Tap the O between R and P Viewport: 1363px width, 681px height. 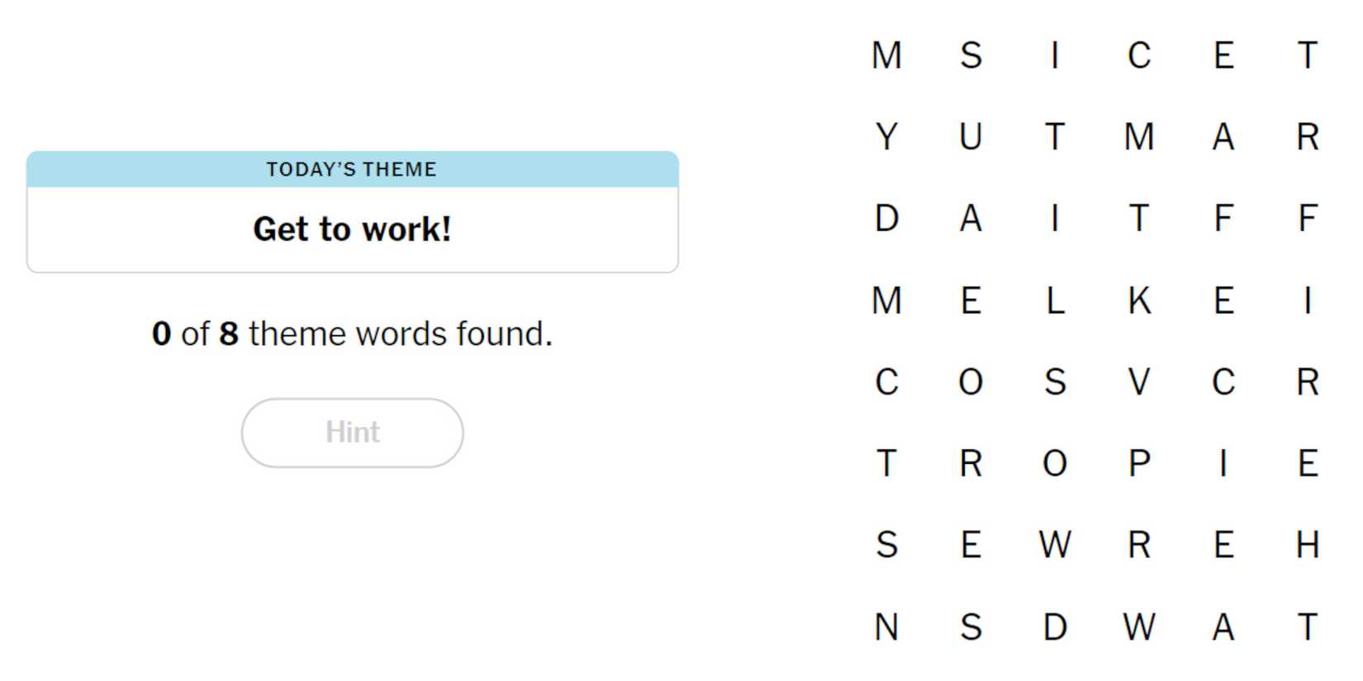[x=1055, y=464]
